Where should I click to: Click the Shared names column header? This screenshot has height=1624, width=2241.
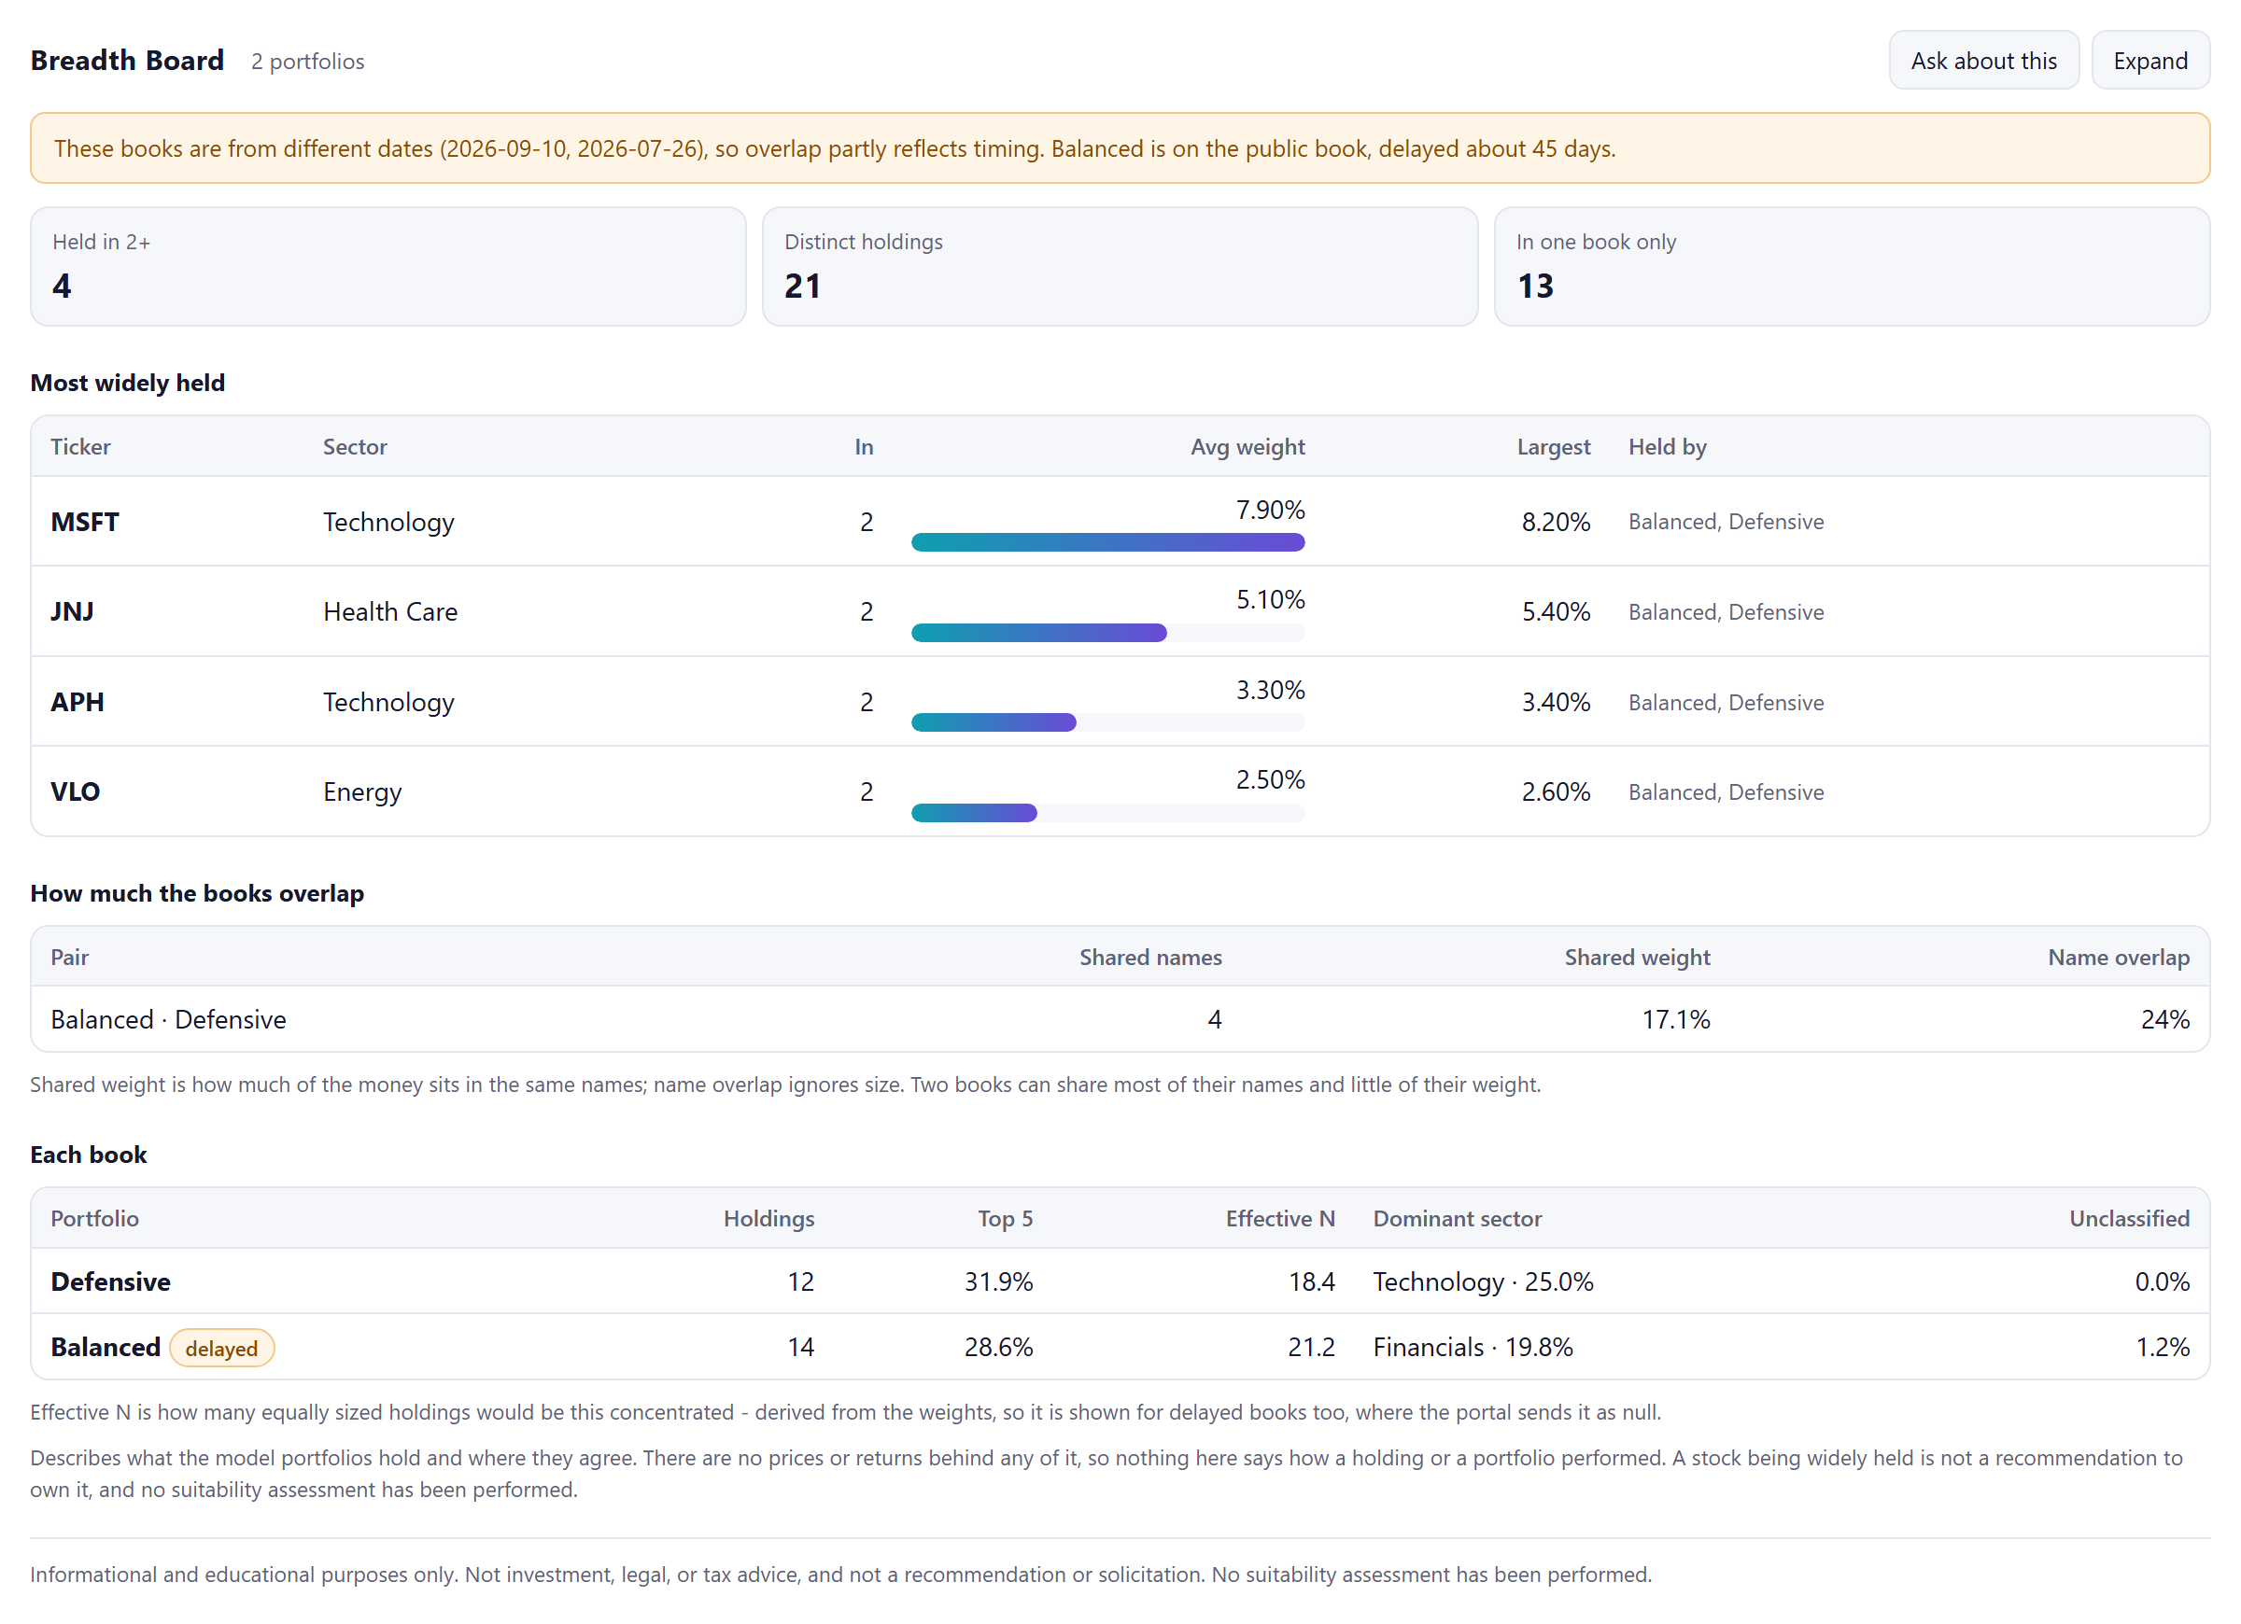(1150, 958)
